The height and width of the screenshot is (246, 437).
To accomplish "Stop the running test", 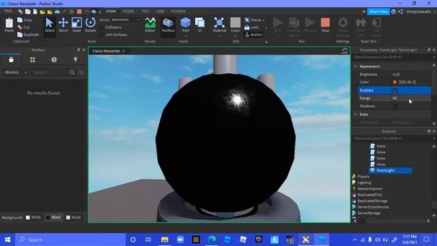I will (325, 25).
